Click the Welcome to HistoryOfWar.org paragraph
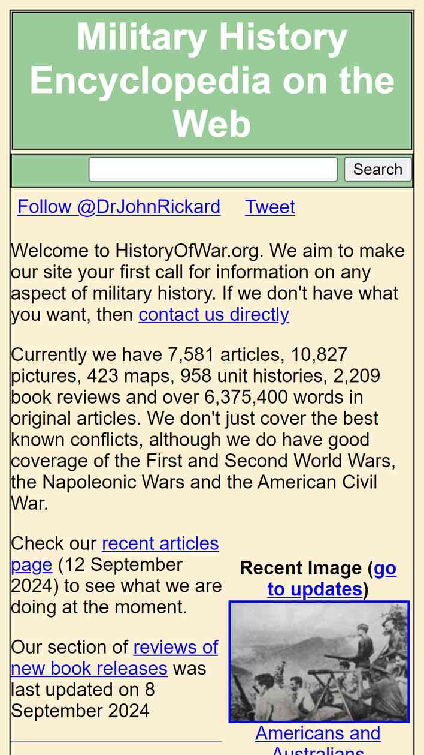 tap(208, 282)
